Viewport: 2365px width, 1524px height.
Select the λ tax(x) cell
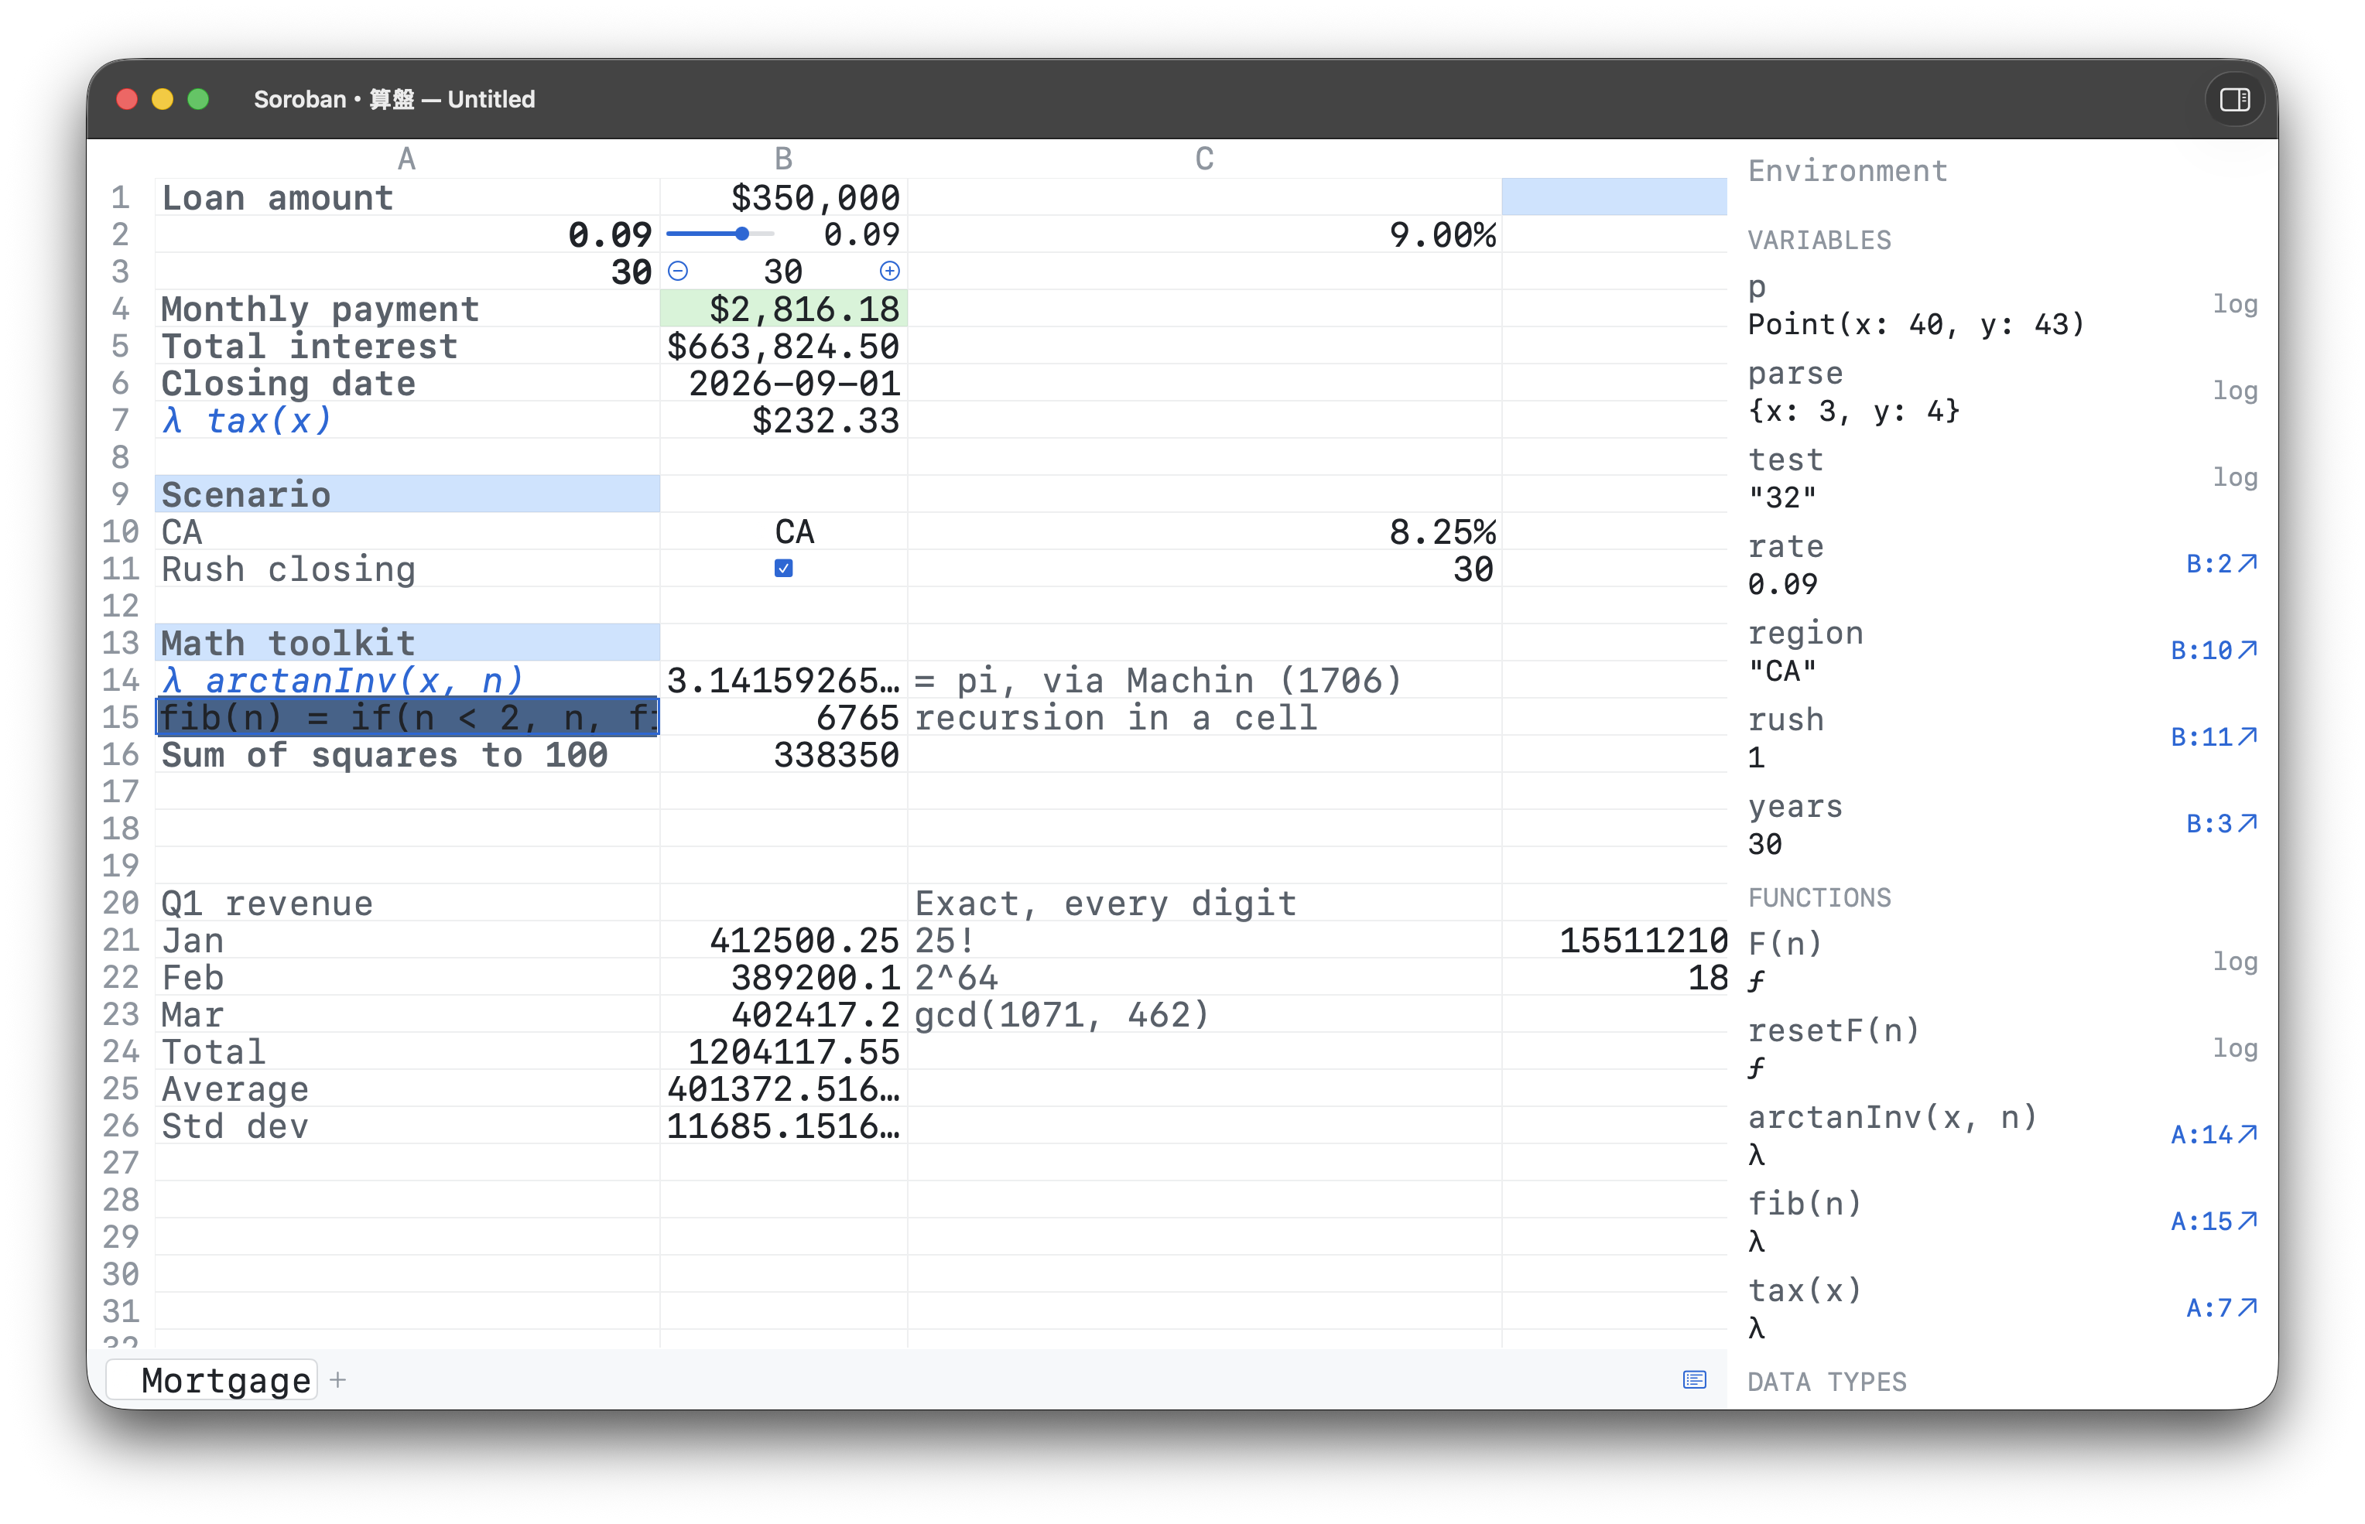[x=407, y=421]
